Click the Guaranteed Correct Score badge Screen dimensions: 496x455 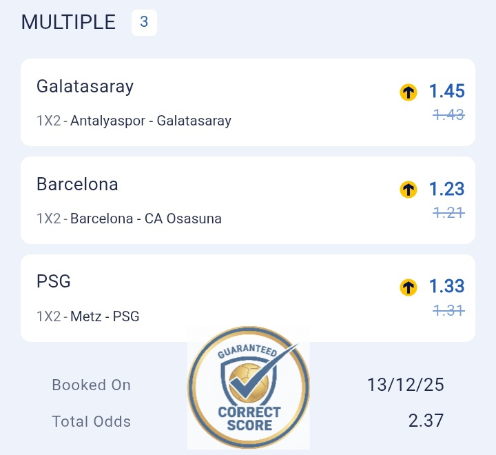(x=249, y=389)
